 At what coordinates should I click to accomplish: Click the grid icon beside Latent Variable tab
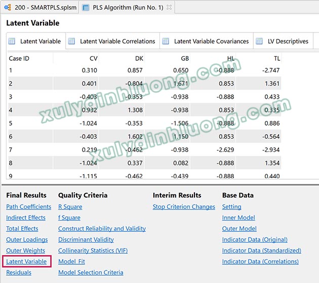click(x=12, y=41)
